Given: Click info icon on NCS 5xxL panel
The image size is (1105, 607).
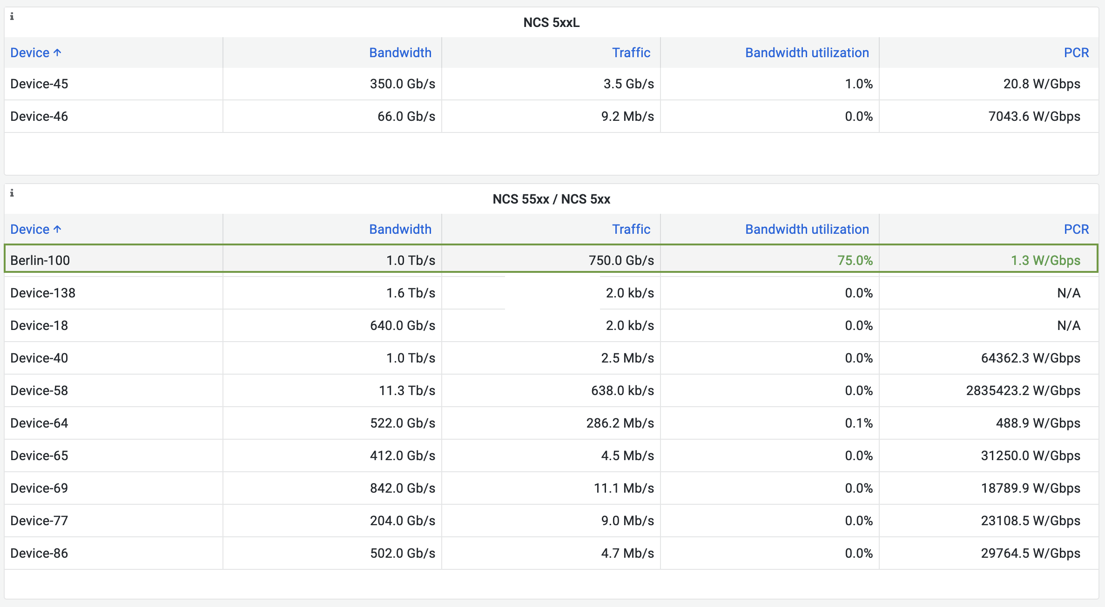Looking at the screenshot, I should click(x=12, y=17).
